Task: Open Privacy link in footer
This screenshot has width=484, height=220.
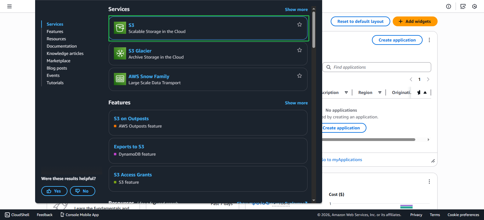Action: pos(416,215)
